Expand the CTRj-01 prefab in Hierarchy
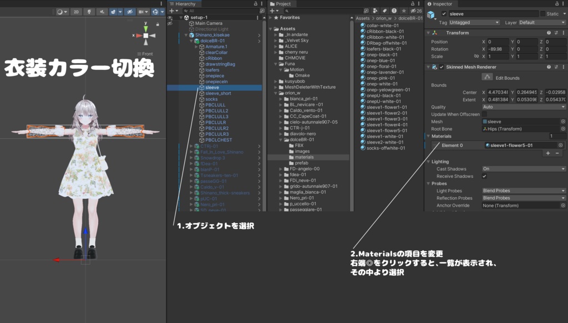The height and width of the screenshot is (323, 568). click(x=191, y=146)
